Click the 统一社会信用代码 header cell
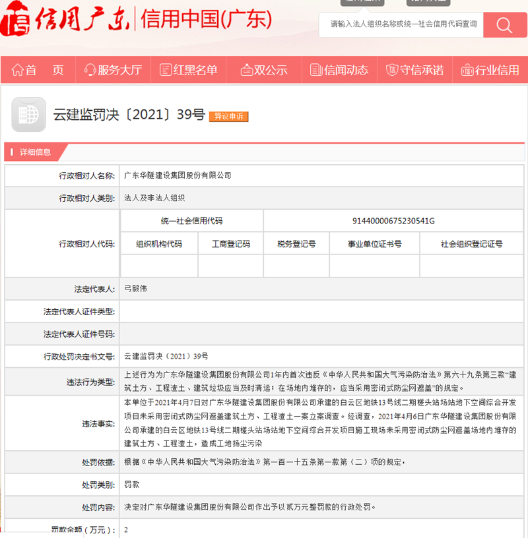Viewport: 528px width, 538px height. [191, 221]
